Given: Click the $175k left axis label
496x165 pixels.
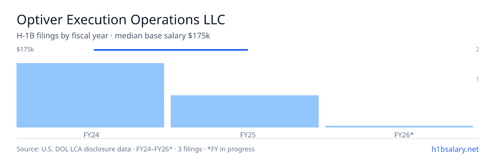Looking at the screenshot, I should pyautogui.click(x=25, y=49).
